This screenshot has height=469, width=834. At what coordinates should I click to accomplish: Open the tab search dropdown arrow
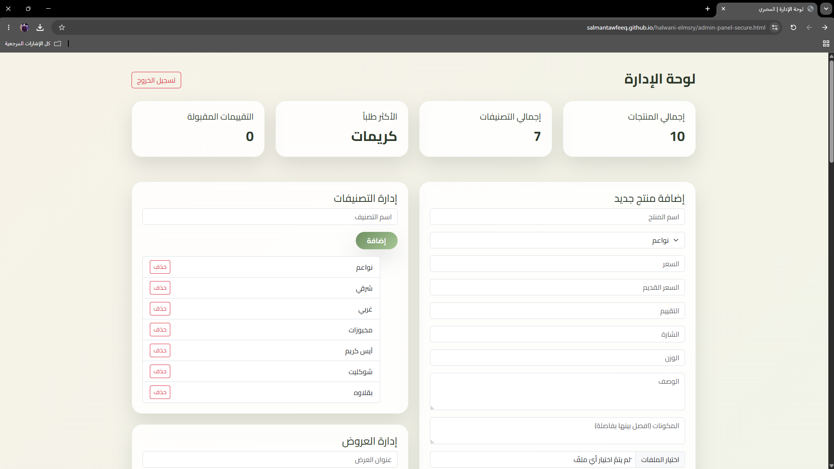(826, 9)
